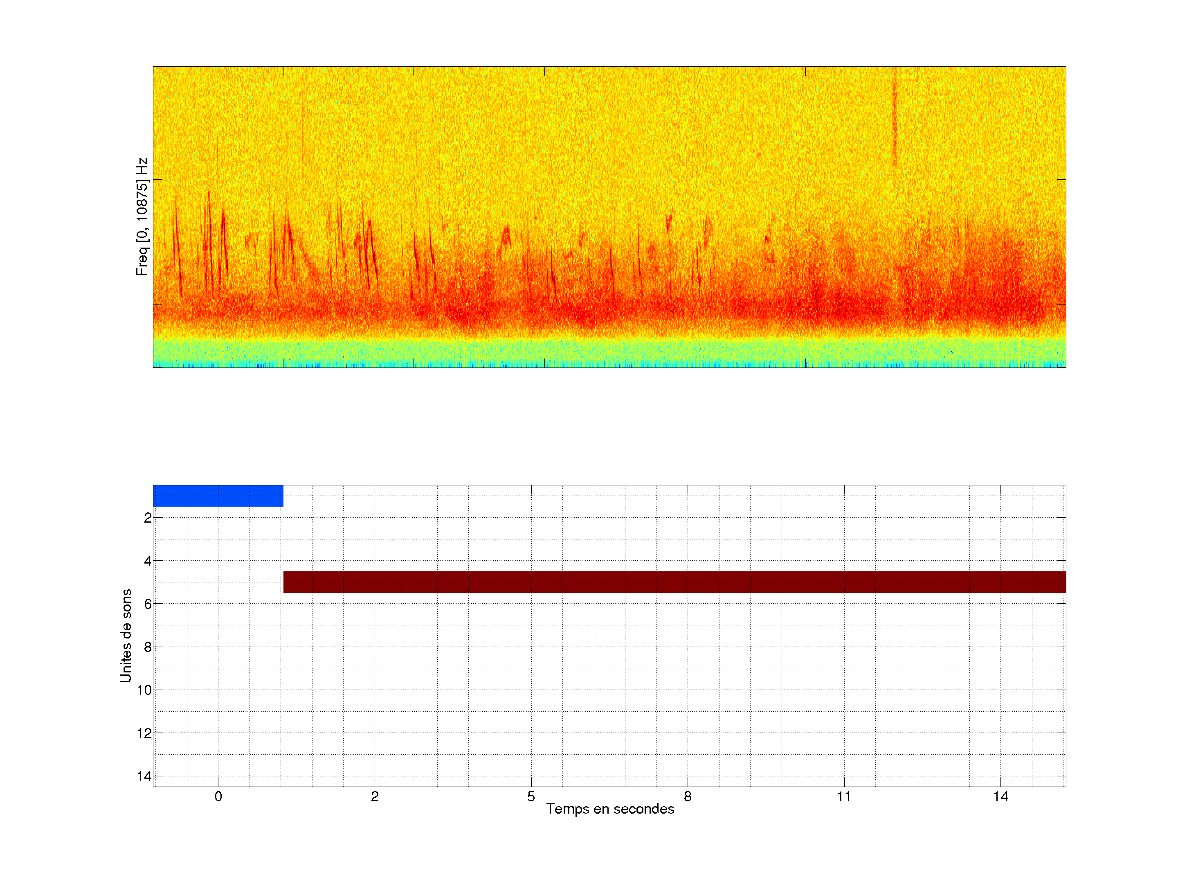Click y-axis tick label 12
The width and height of the screenshot is (1178, 884).
[x=144, y=734]
